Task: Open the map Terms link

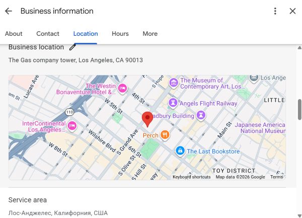Action: (x=276, y=177)
